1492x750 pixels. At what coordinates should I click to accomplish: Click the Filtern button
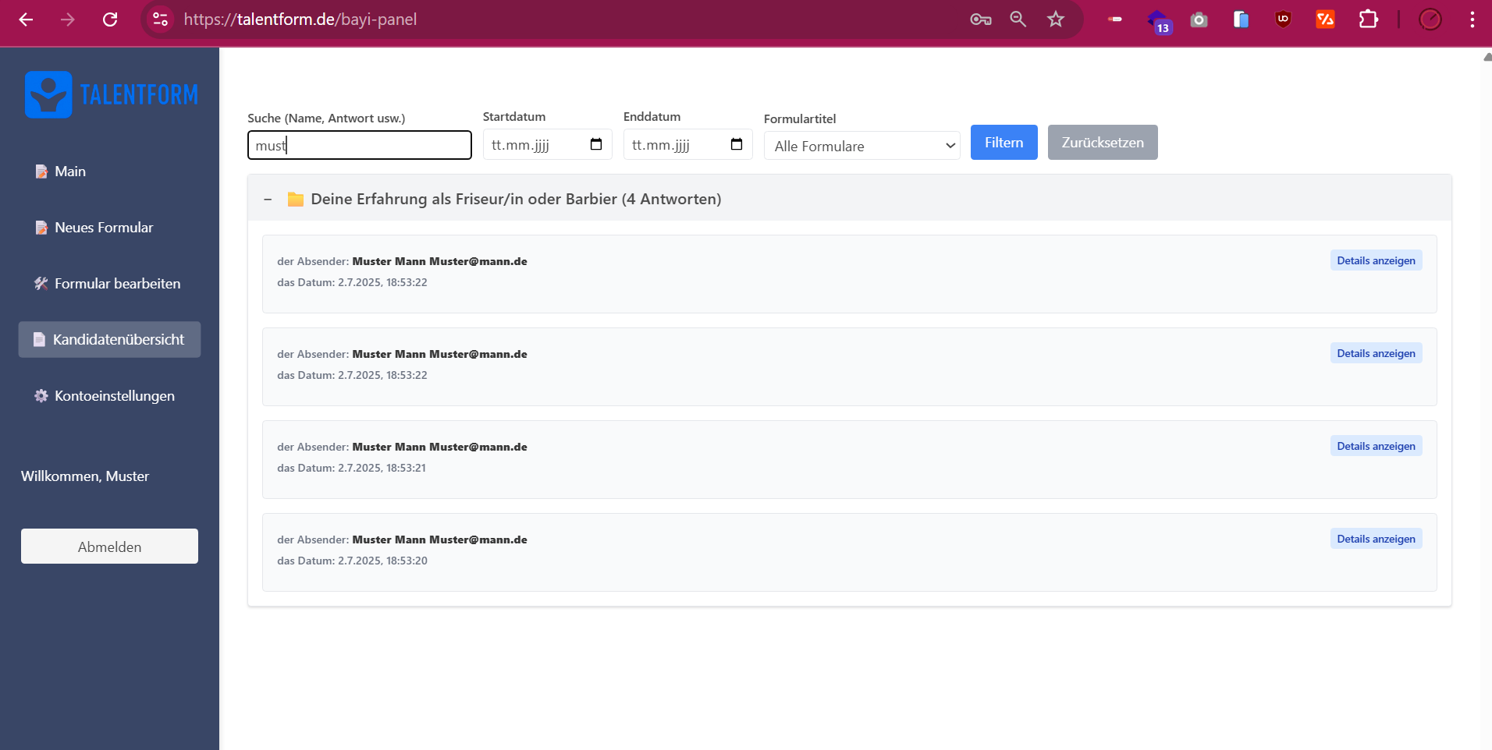point(1004,143)
